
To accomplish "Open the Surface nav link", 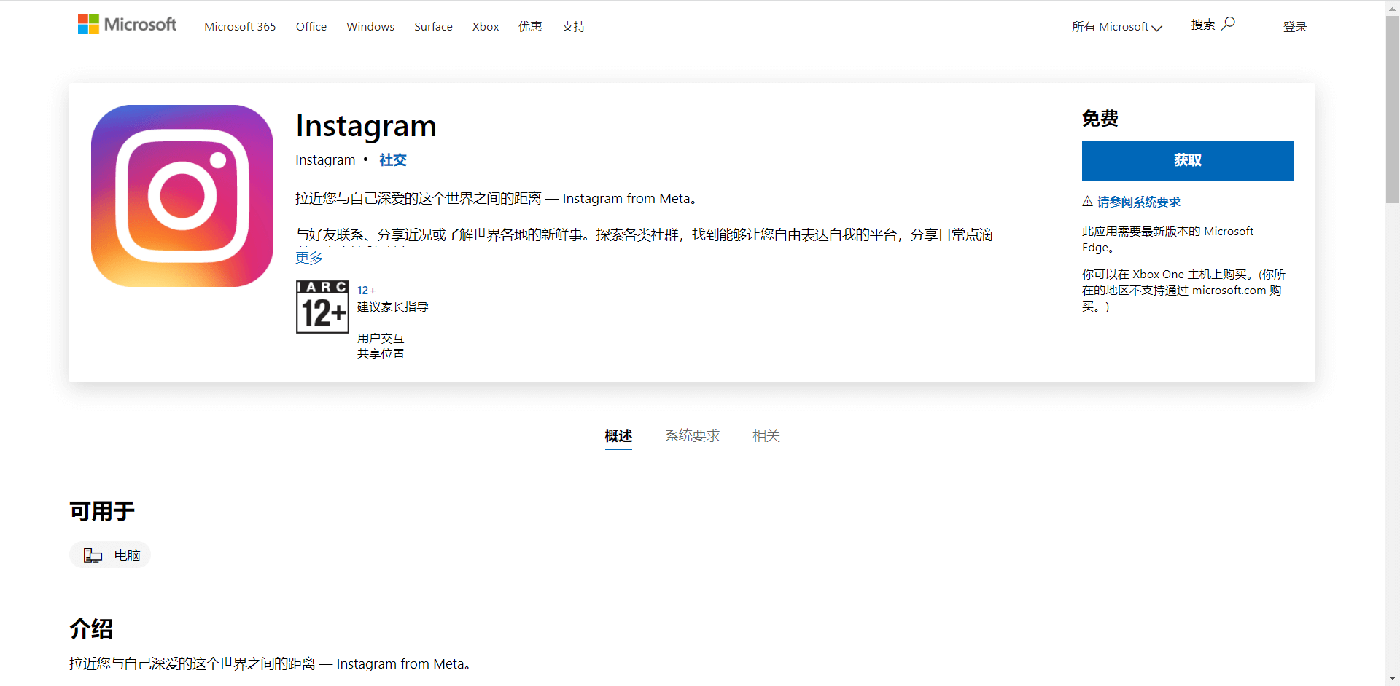I will 433,27.
